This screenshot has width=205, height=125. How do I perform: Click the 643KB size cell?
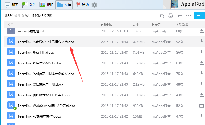138,74
